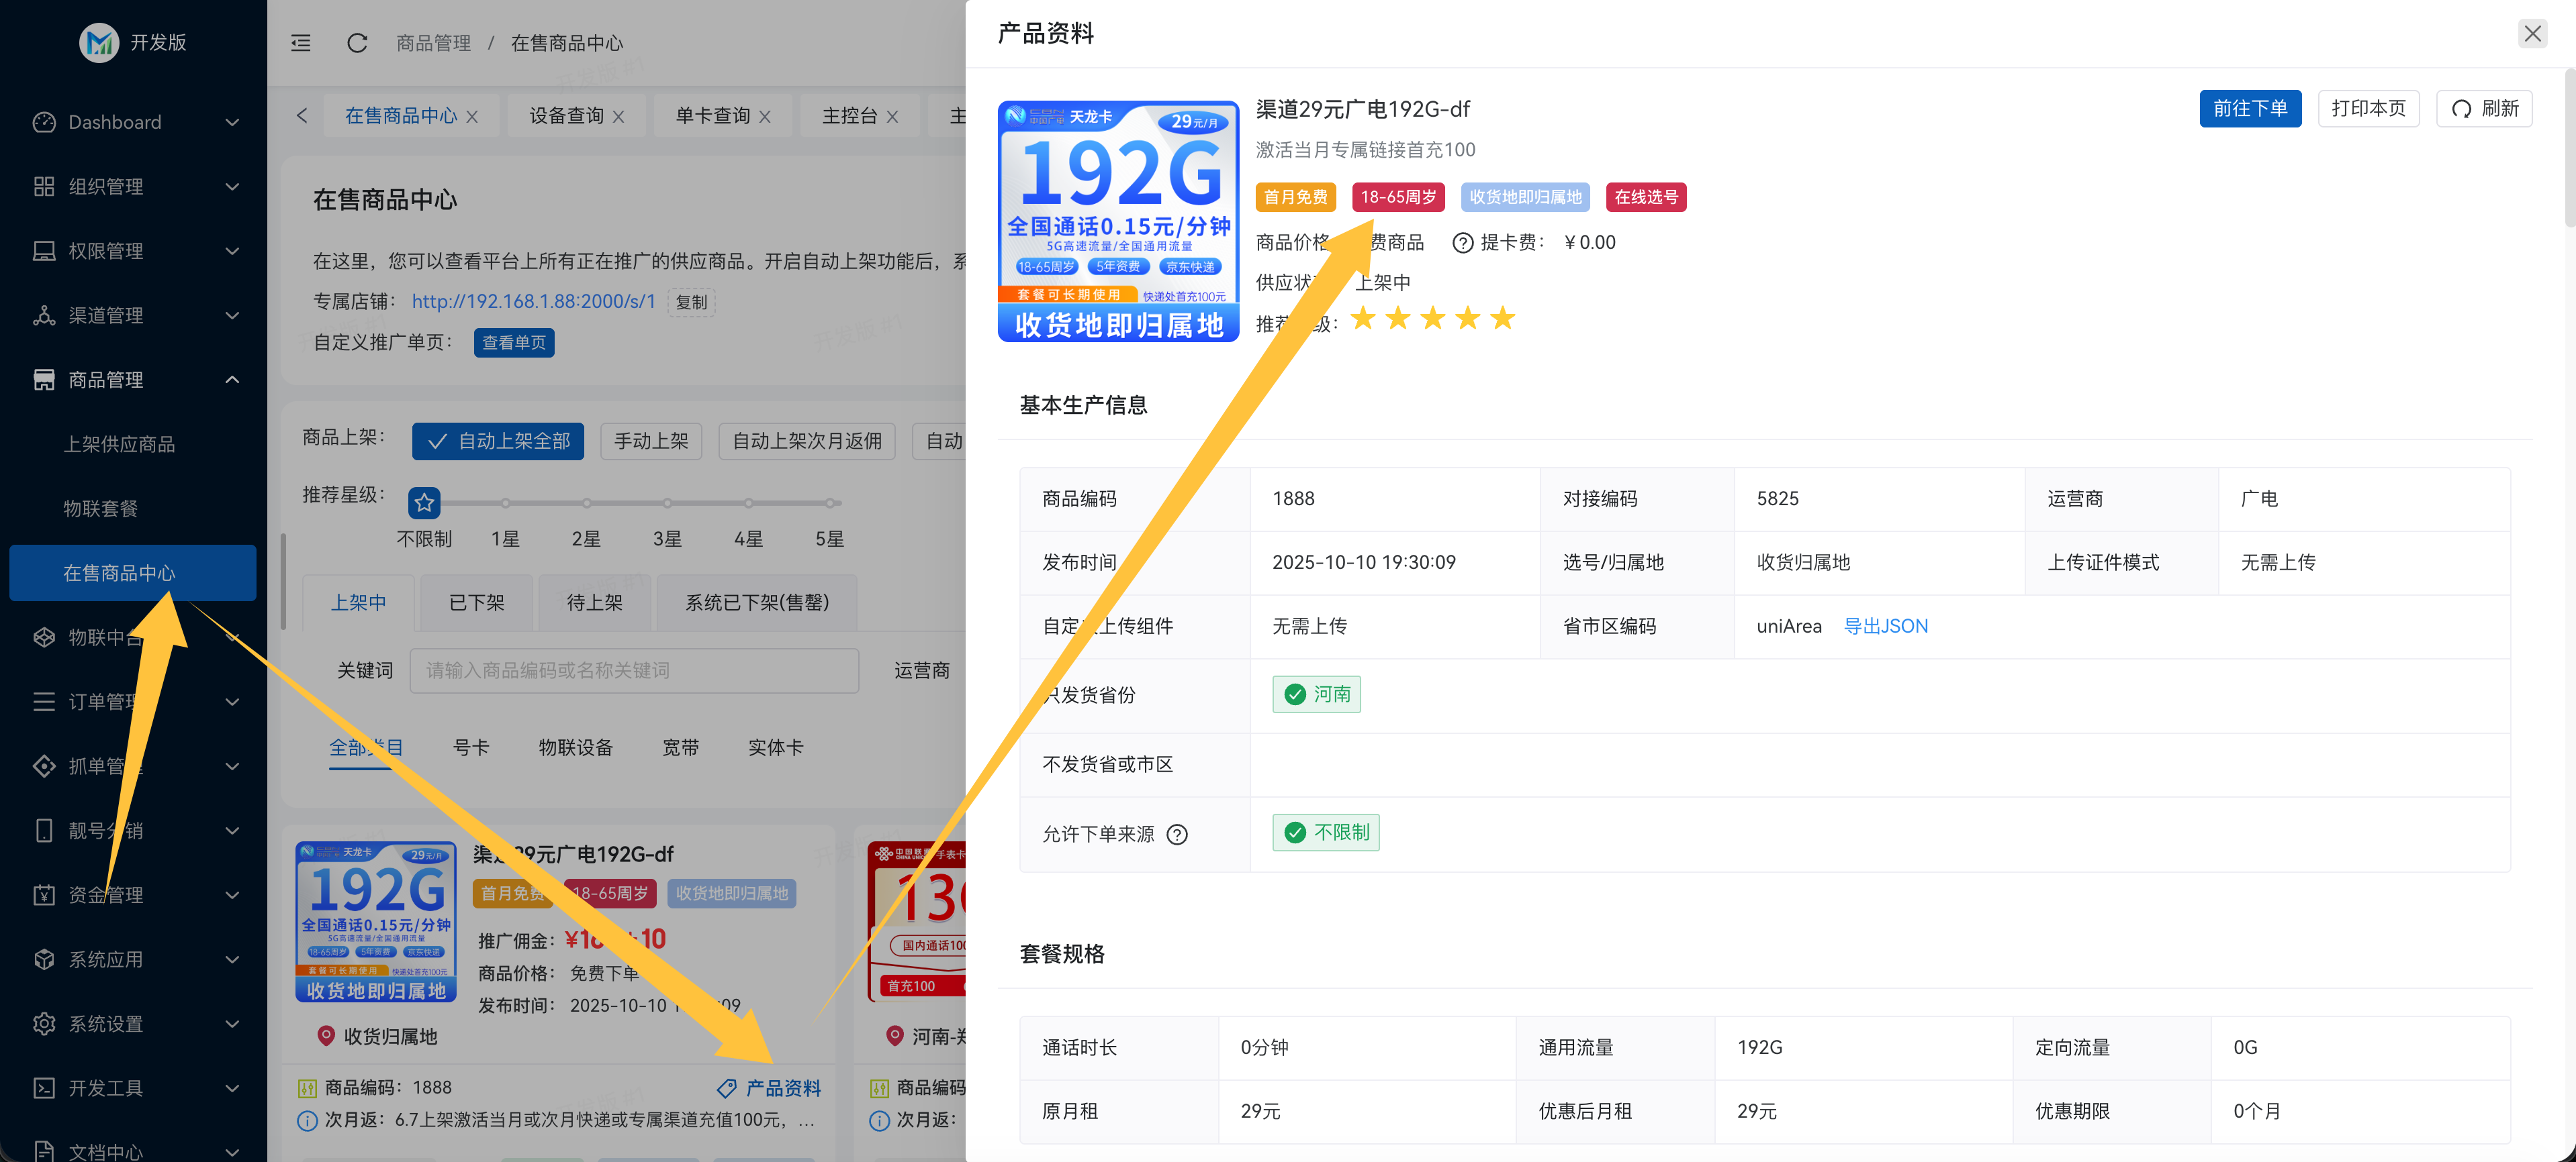Switch to the 已下架 tab
2576x1162 pixels.
[476, 602]
